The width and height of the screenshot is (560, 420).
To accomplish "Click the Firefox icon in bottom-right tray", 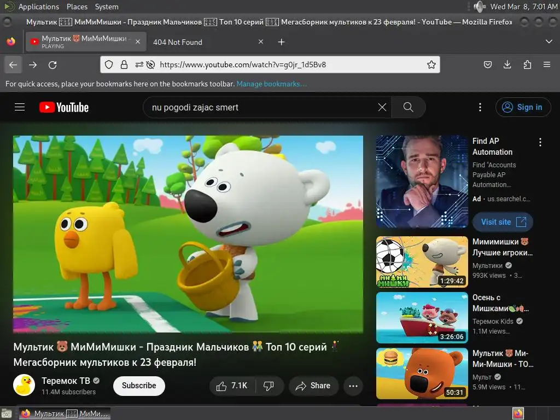I will point(518,413).
